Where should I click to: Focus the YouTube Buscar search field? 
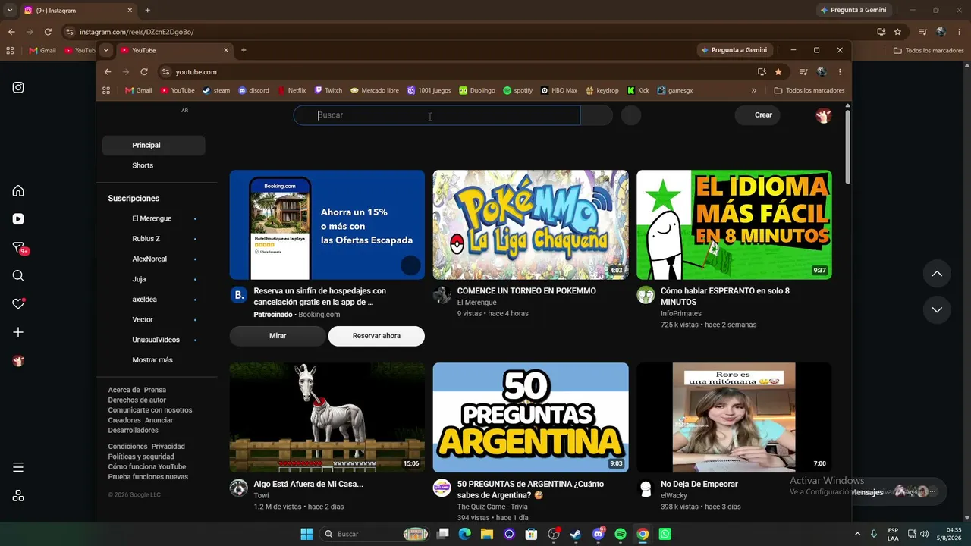pyautogui.click(x=437, y=115)
